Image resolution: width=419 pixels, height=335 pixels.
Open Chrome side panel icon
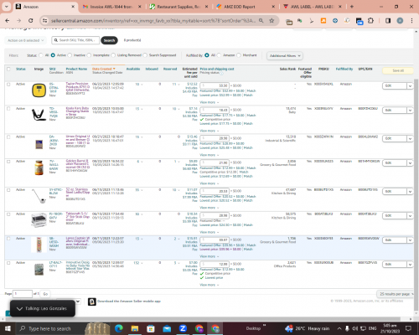coord(388,21)
